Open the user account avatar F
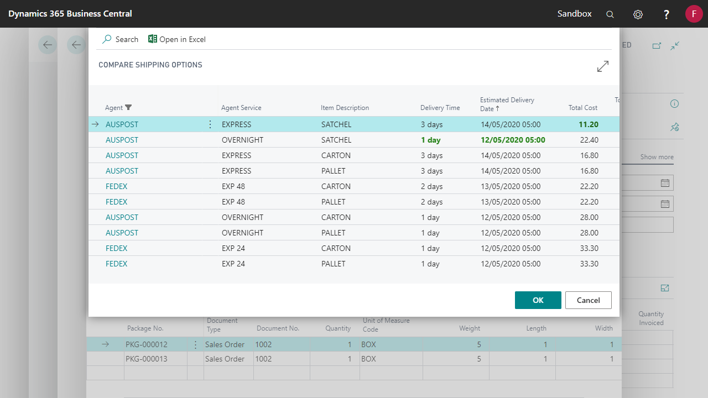 [694, 14]
